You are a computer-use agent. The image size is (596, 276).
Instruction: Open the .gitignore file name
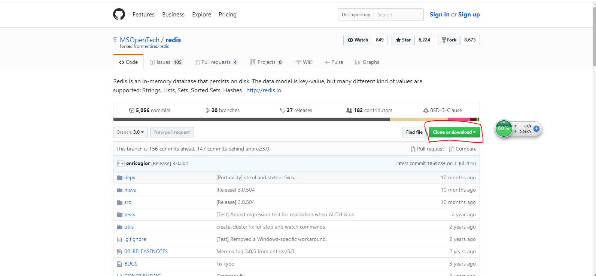tap(135, 239)
